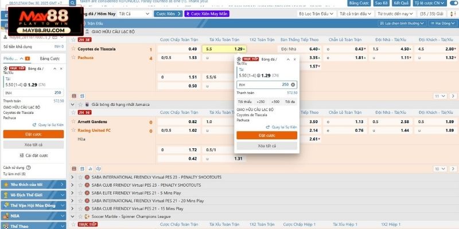459x229 pixels.
Task: Clear the stake amount in popup bet slip
Action: pos(293,84)
